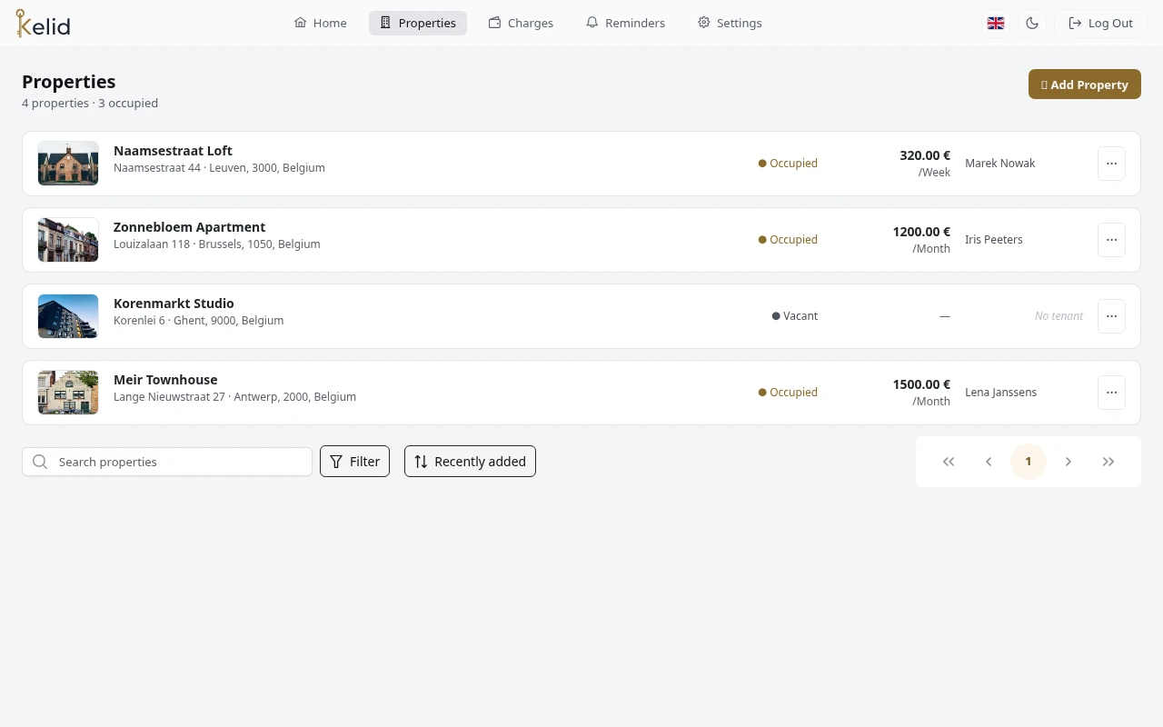
Task: Click the Korenmarkt Studio title
Action: 174,304
